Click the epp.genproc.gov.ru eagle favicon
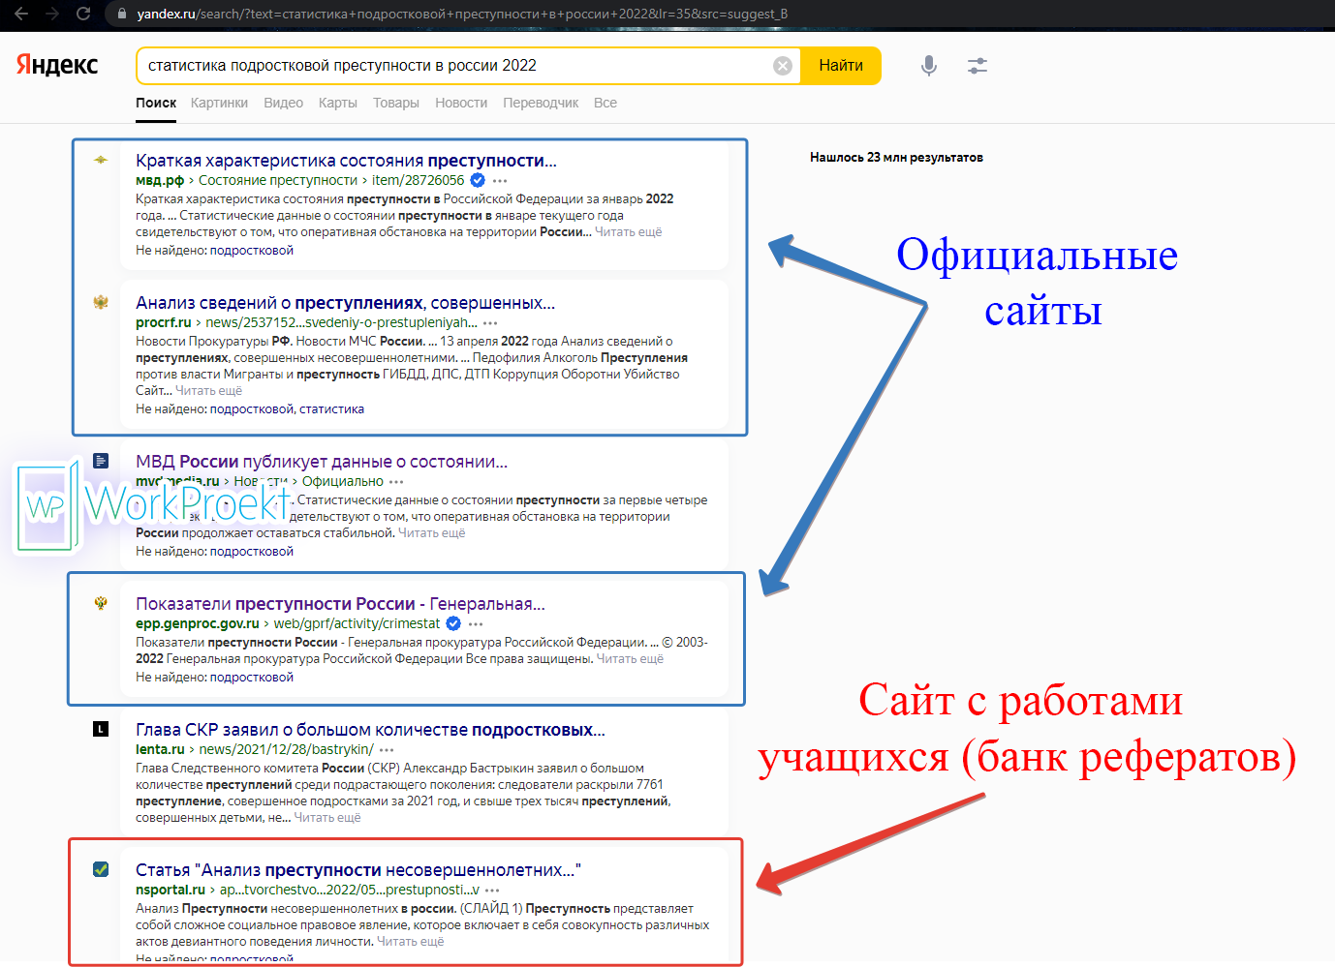Viewport: 1335px width, 967px height. coord(101,603)
